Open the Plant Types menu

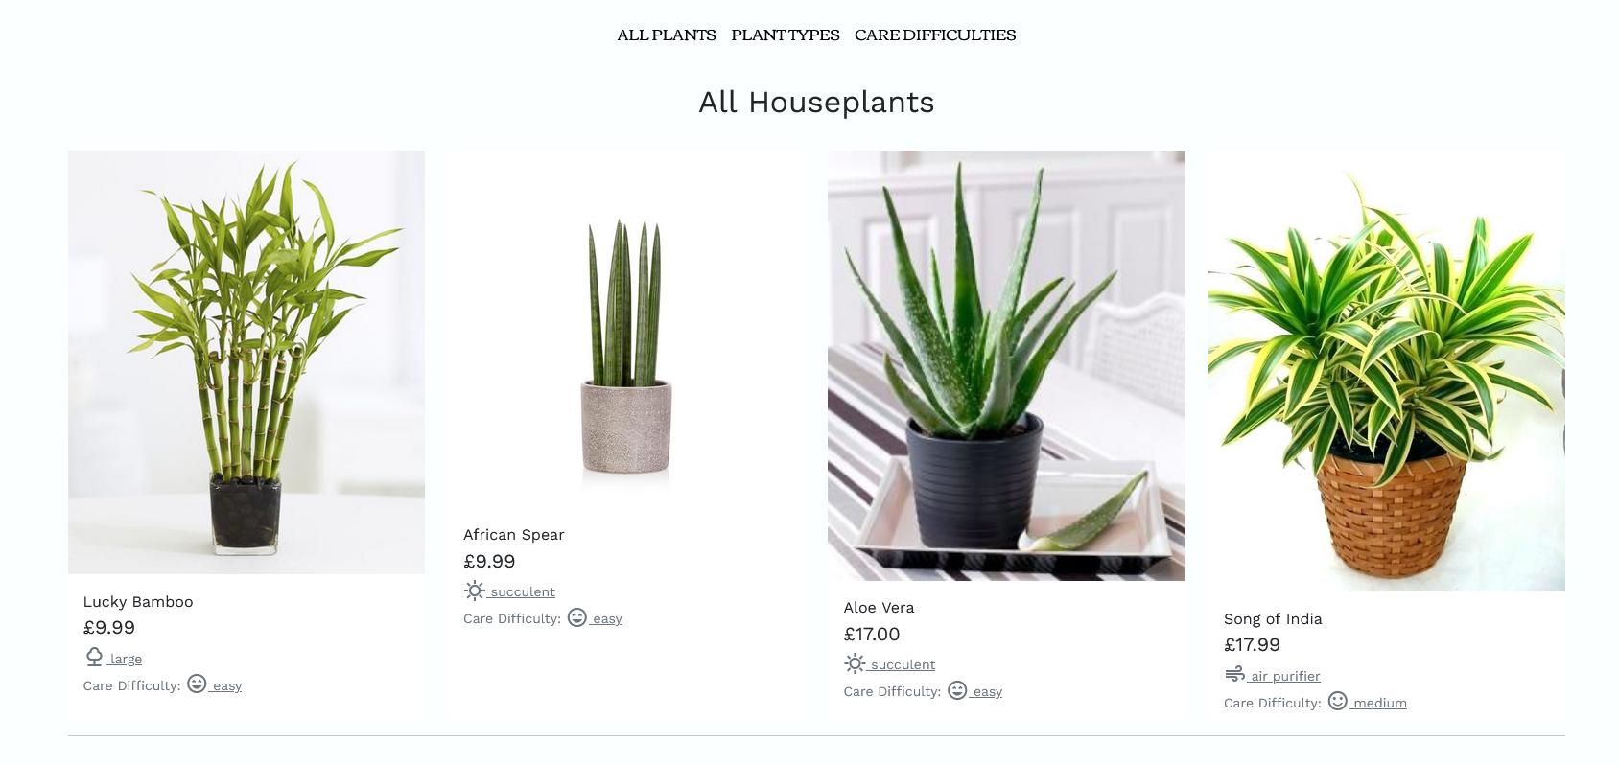[x=786, y=35]
